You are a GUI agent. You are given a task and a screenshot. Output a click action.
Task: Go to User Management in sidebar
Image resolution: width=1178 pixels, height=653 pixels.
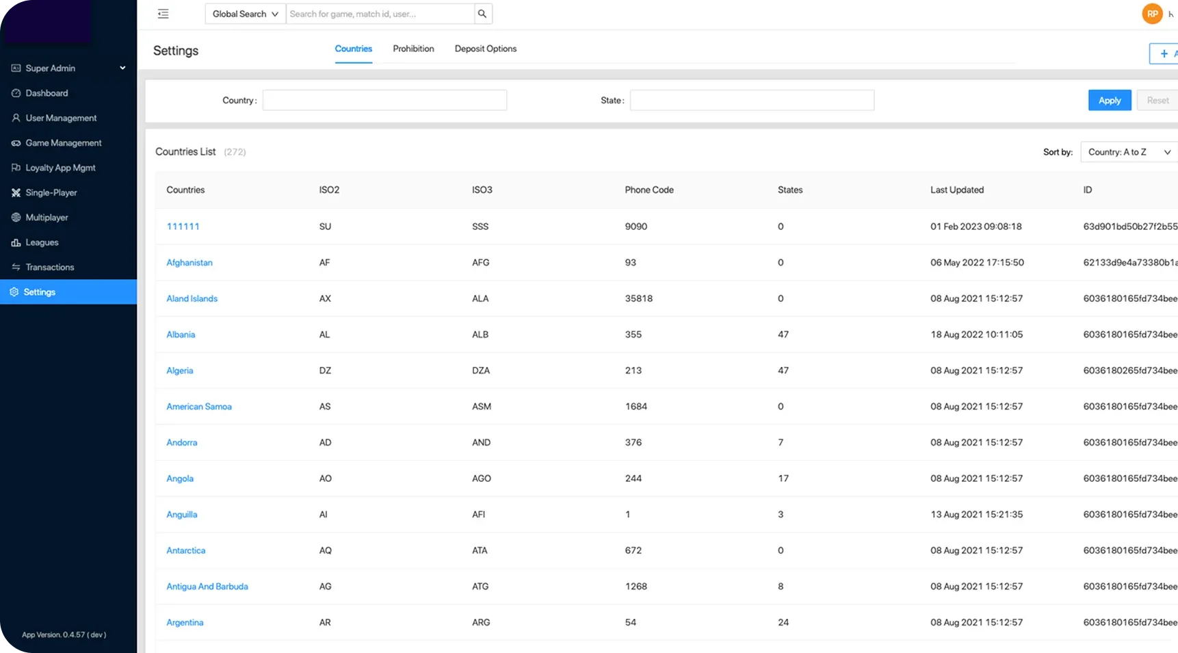61,118
